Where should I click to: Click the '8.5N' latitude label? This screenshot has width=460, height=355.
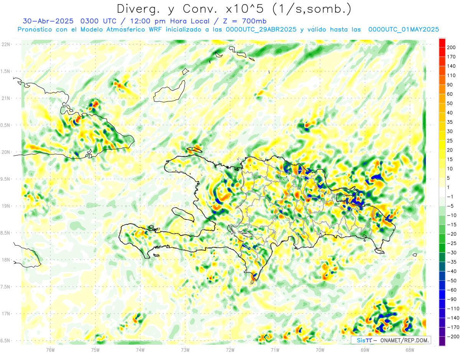coord(6,233)
